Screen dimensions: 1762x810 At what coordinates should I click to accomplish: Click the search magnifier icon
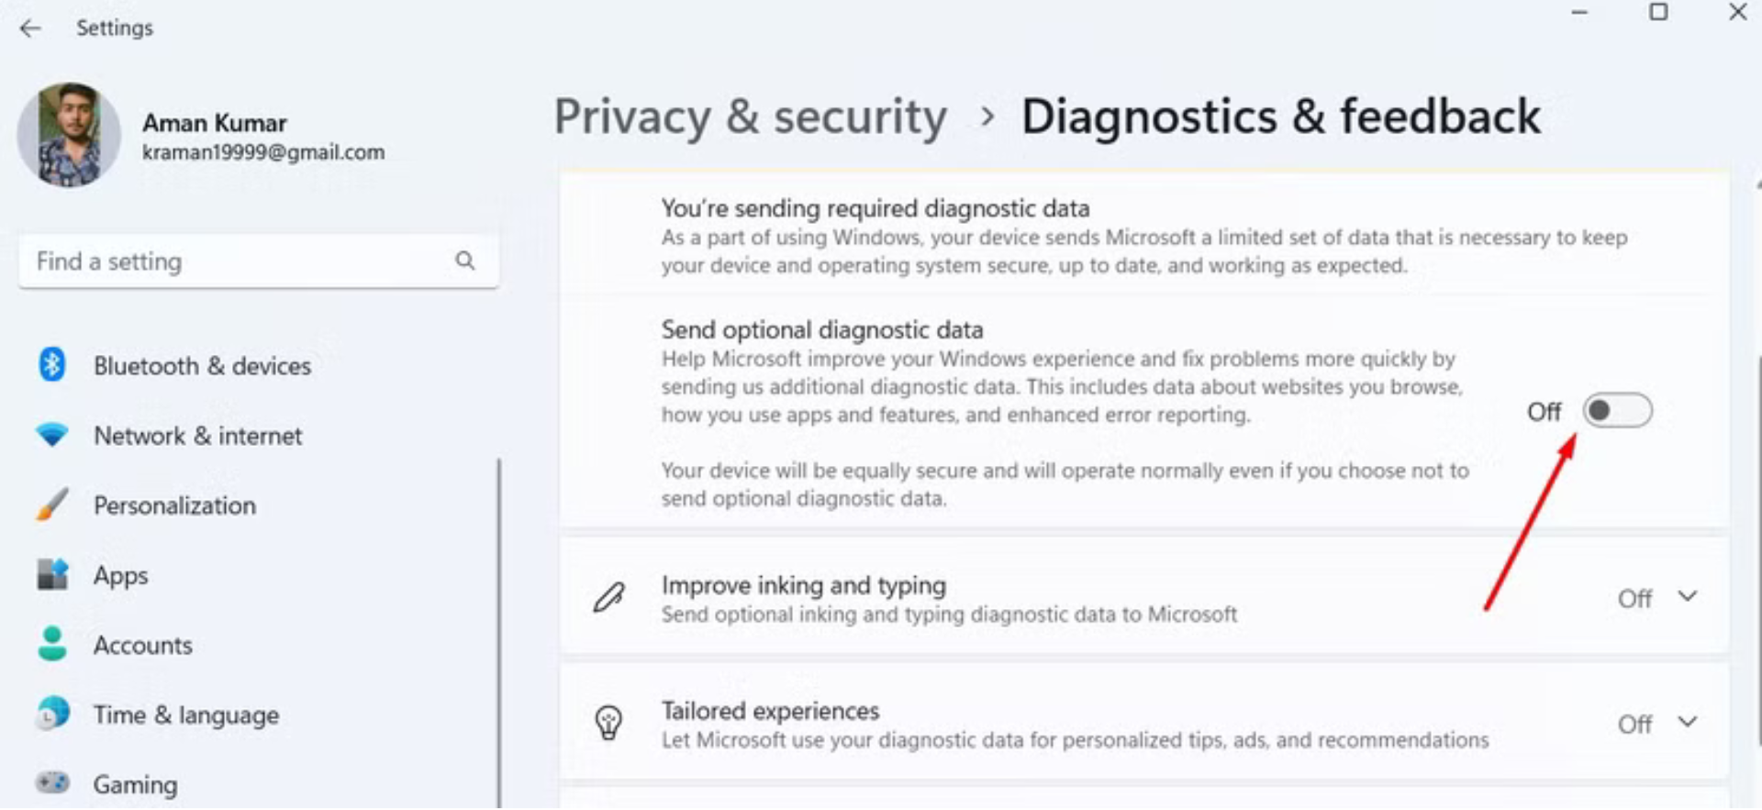coord(465,261)
